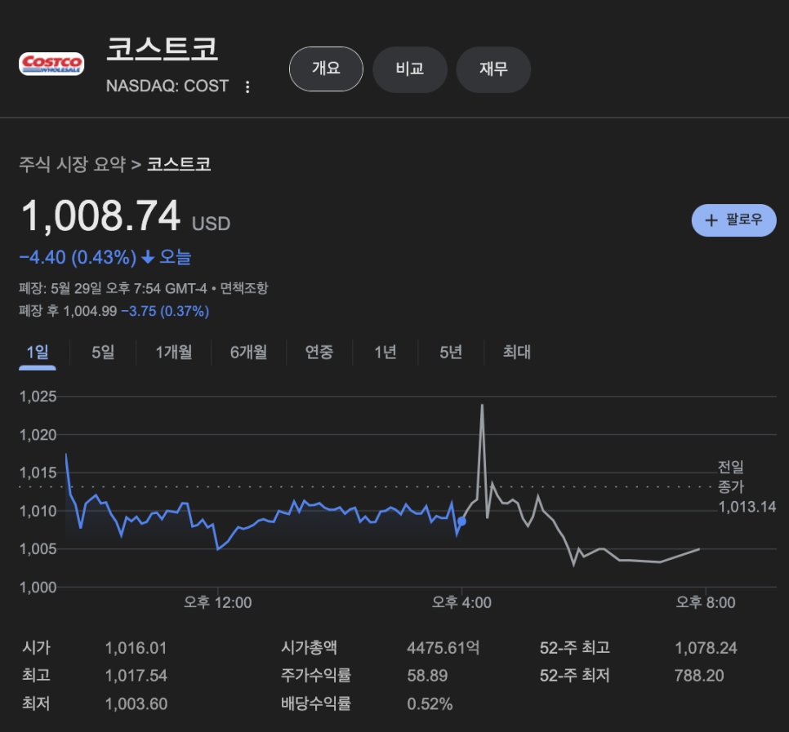Click the 52-주 최고 value 1,078.24
The image size is (789, 732).
(x=706, y=648)
